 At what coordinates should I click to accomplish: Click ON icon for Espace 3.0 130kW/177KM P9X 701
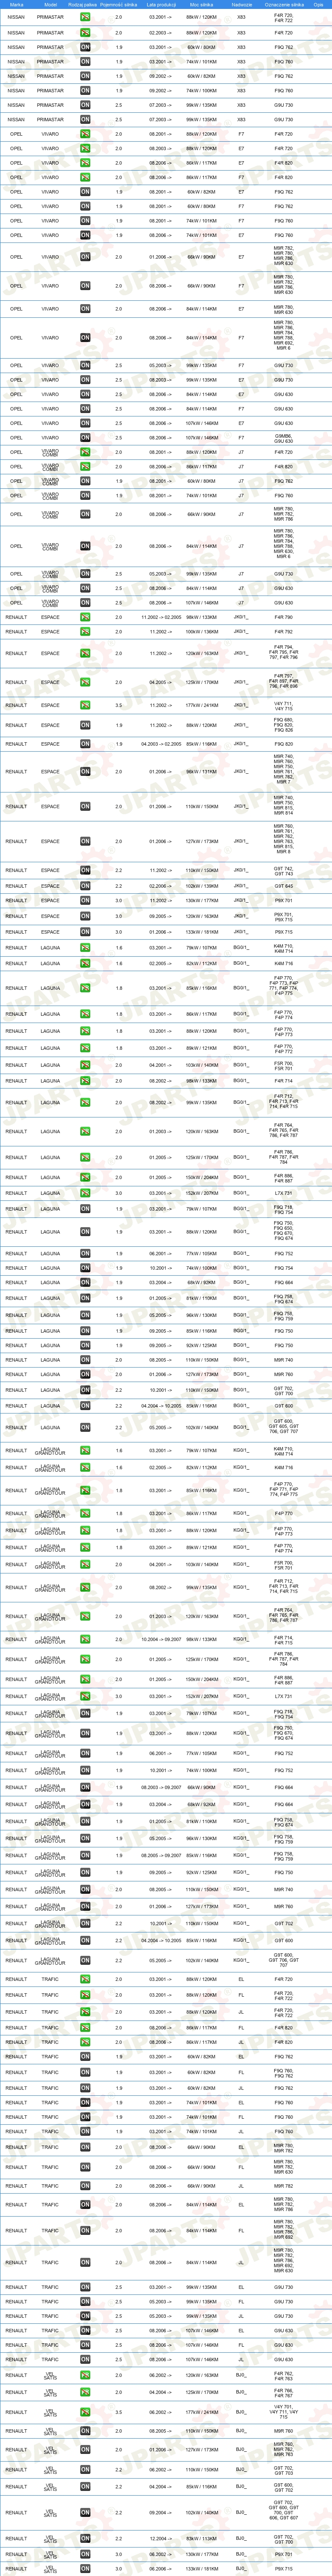coord(85,900)
